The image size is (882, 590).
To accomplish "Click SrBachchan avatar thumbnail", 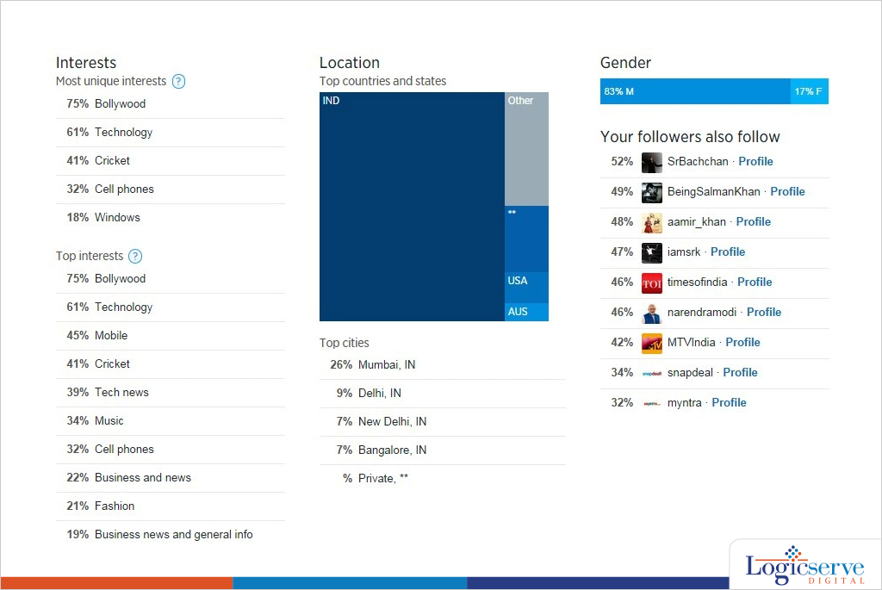I will [x=652, y=162].
